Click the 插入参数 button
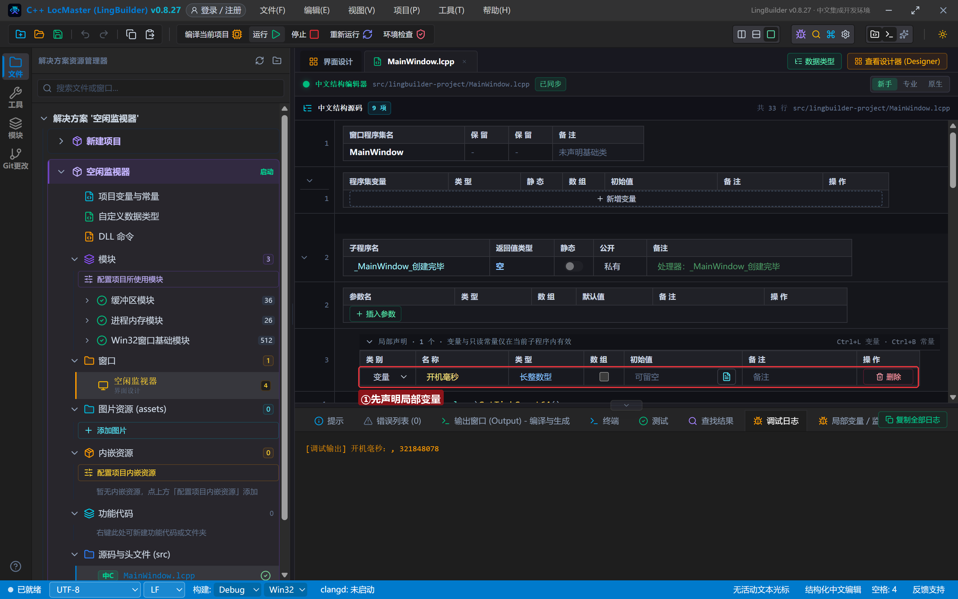958x599 pixels. [x=375, y=314]
